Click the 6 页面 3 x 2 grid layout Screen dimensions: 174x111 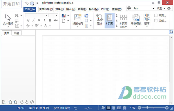pos(124,21)
